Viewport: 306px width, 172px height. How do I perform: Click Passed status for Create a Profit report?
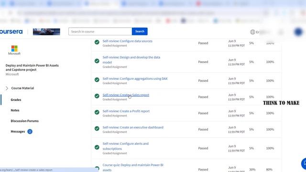[203, 113]
